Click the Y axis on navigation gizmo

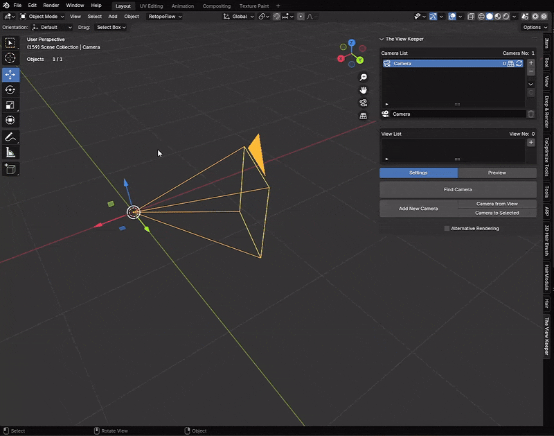tap(359, 60)
